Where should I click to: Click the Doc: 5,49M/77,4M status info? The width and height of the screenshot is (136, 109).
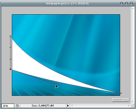43,105
